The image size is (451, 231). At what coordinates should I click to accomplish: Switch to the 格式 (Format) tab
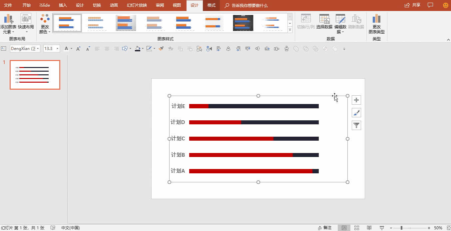211,5
